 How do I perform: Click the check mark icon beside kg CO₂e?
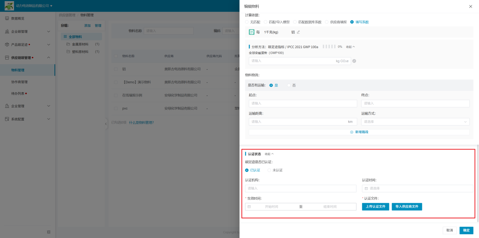click(x=354, y=61)
